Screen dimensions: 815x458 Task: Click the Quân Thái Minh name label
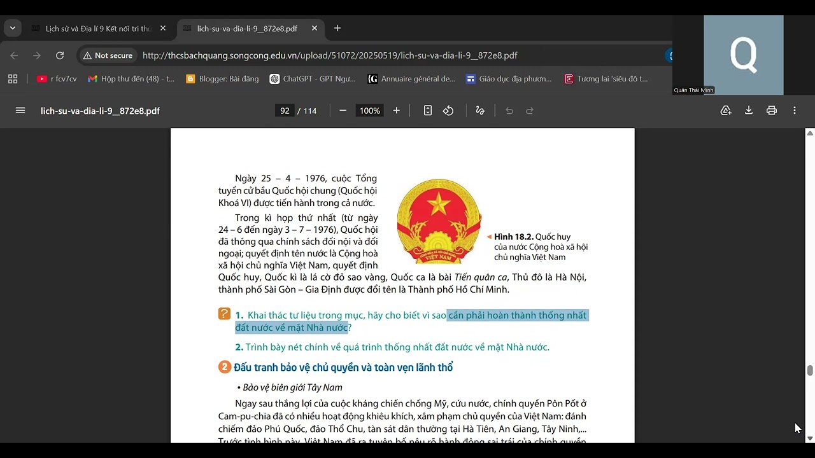click(x=694, y=90)
